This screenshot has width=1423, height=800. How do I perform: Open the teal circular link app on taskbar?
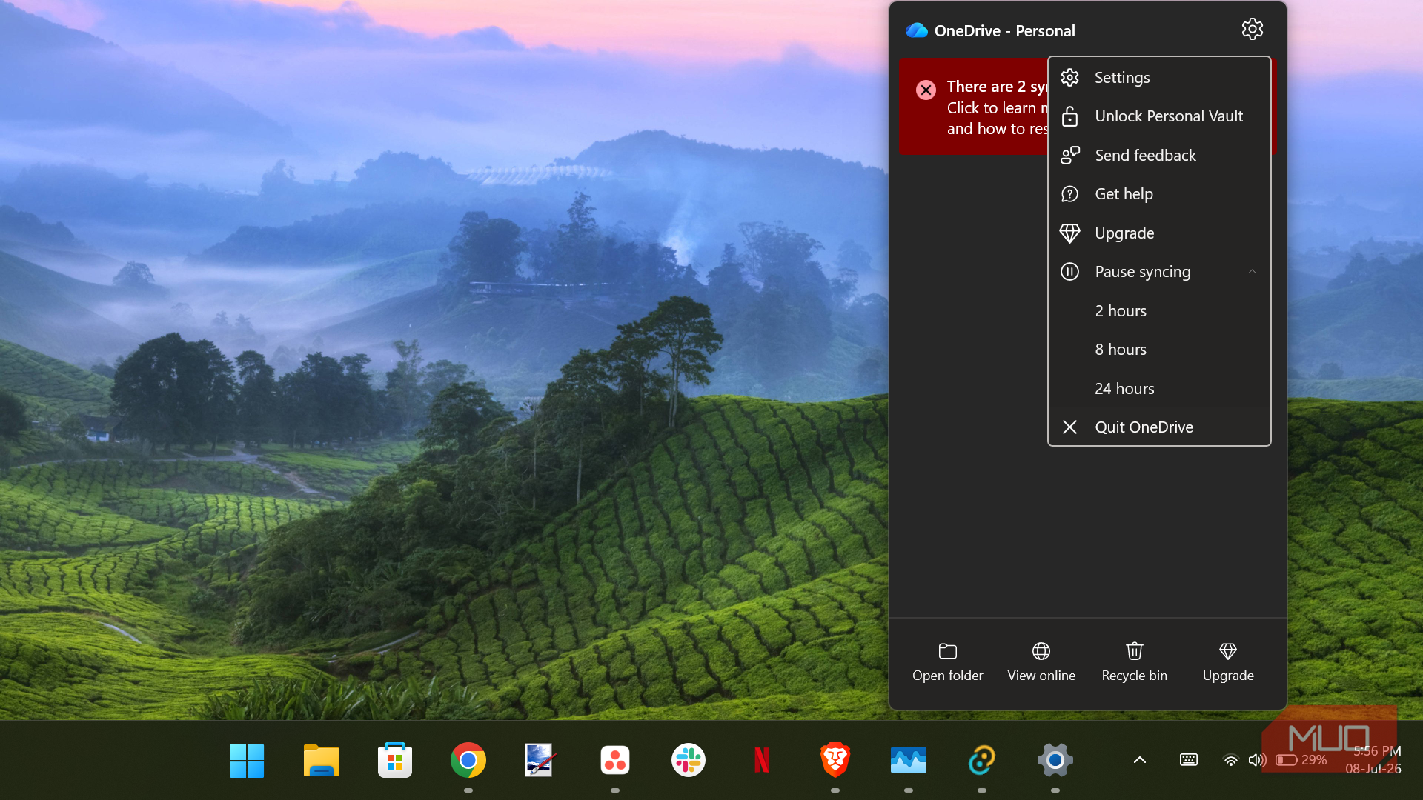982,760
